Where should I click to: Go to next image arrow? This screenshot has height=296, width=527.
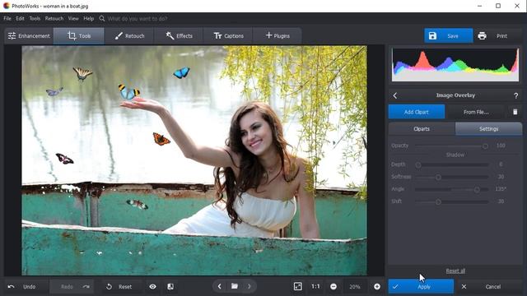[250, 286]
